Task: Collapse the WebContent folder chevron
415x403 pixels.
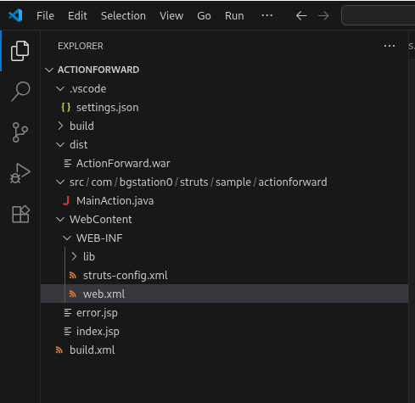Action: 60,220
